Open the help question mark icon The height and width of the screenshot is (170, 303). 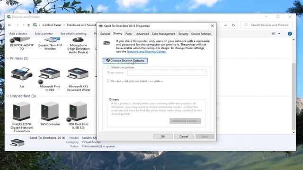point(290,34)
